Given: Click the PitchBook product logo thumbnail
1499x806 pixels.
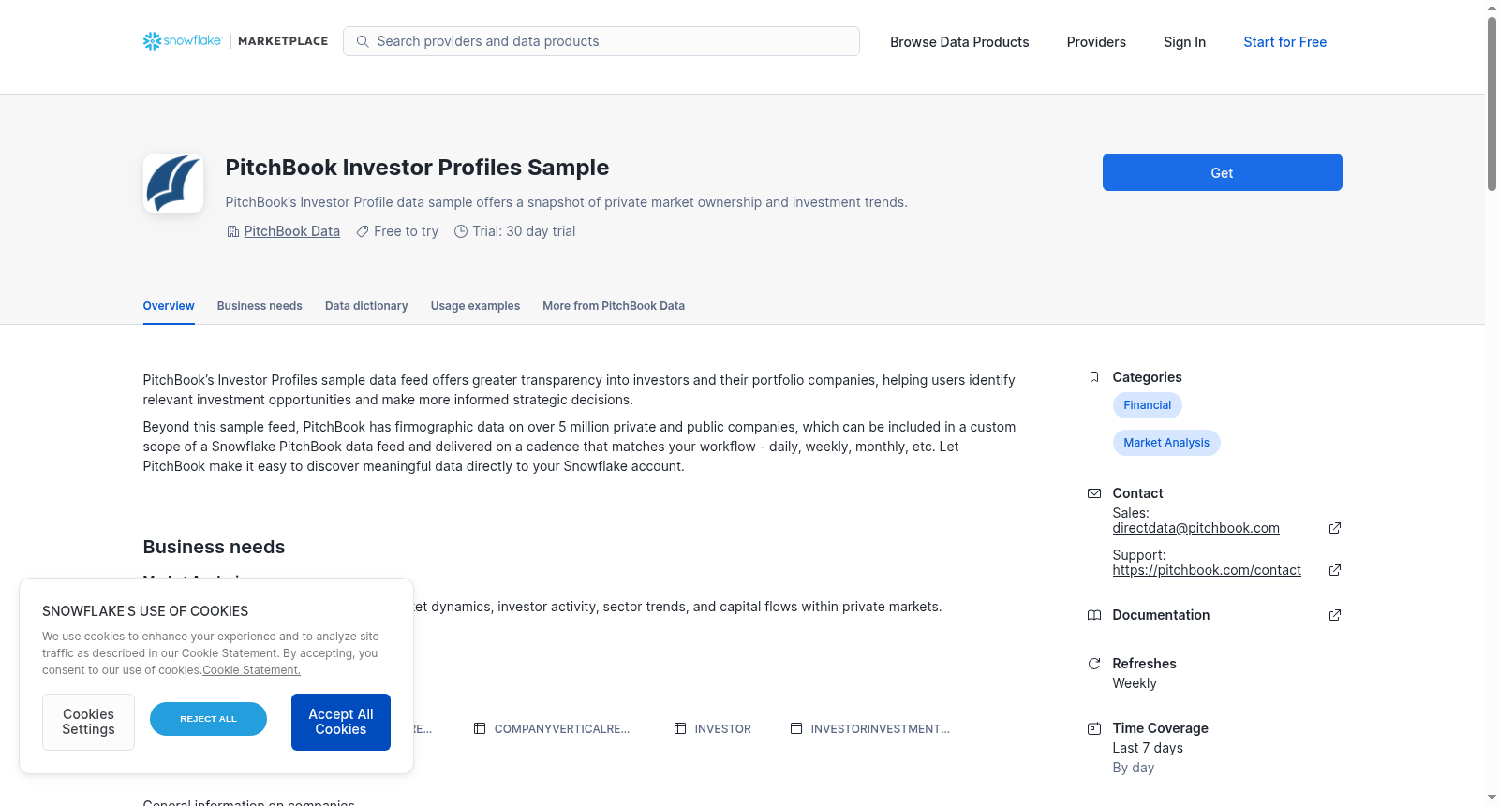Looking at the screenshot, I should click(x=173, y=183).
